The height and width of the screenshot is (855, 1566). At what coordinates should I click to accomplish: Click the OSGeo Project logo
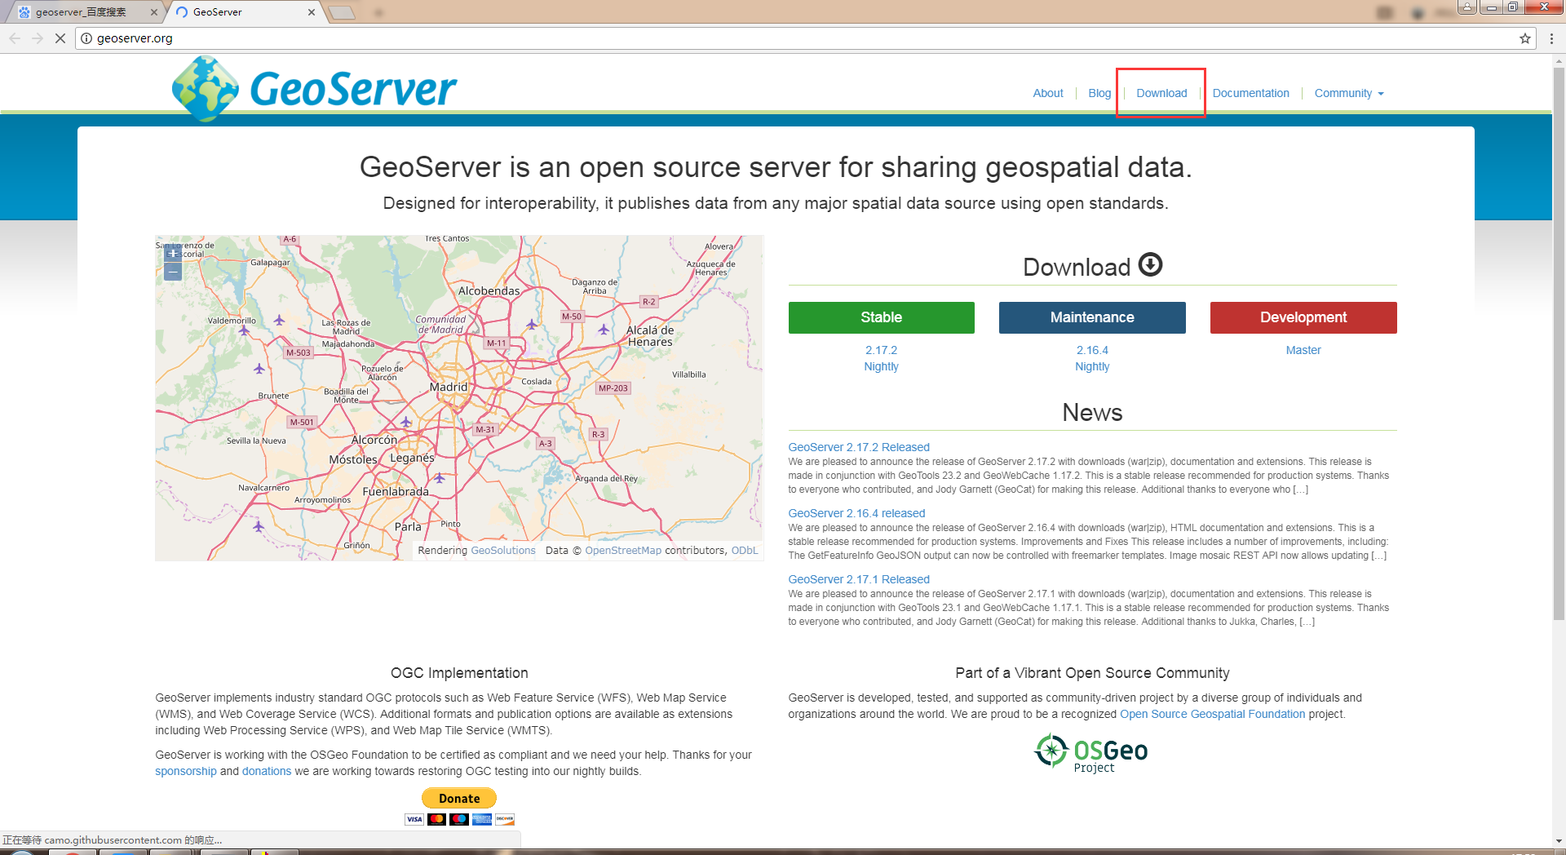tap(1091, 753)
